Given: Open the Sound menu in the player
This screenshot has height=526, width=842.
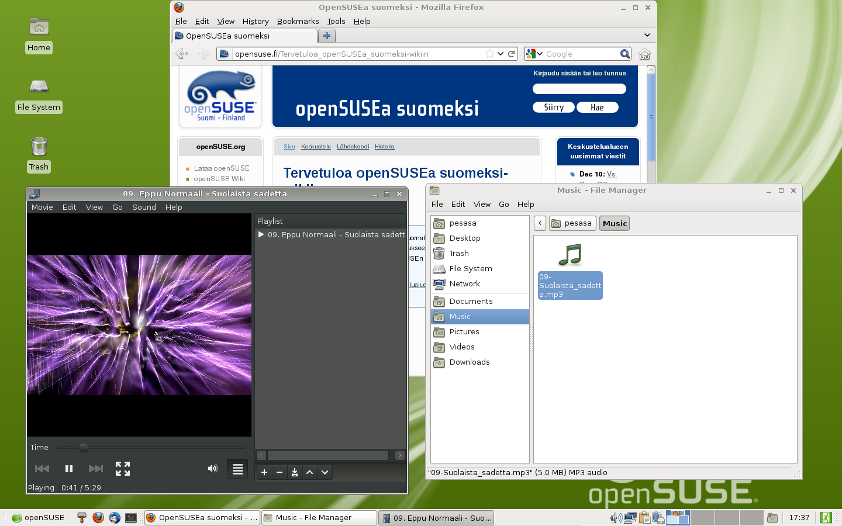Looking at the screenshot, I should point(144,207).
